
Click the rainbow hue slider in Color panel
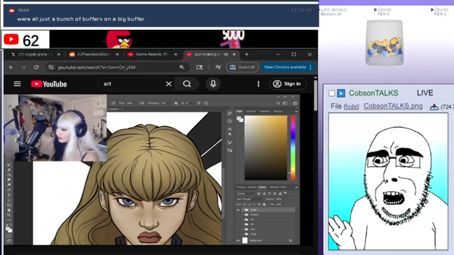(x=293, y=148)
